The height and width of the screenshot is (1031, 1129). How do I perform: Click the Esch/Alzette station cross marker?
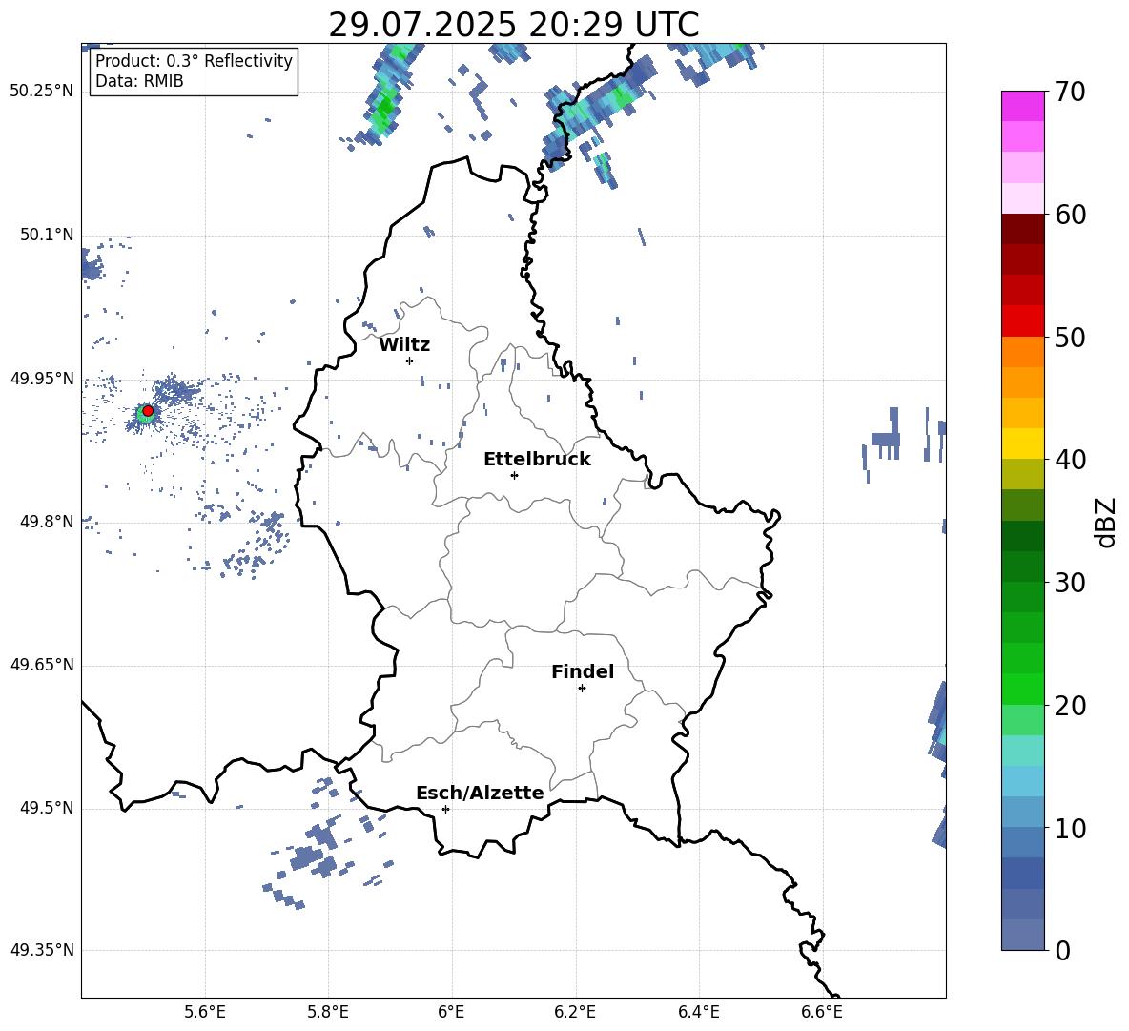pos(445,809)
